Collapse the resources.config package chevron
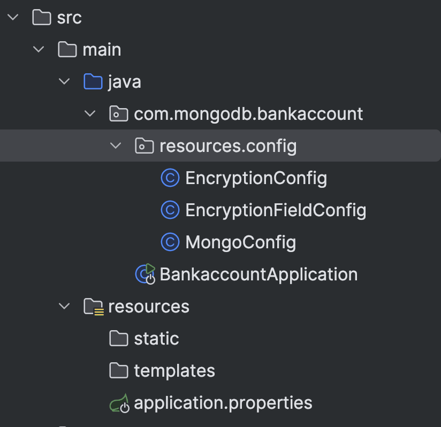 (x=116, y=146)
